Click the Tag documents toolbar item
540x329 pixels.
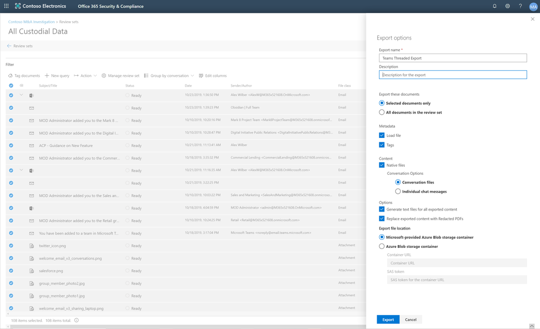pyautogui.click(x=24, y=76)
